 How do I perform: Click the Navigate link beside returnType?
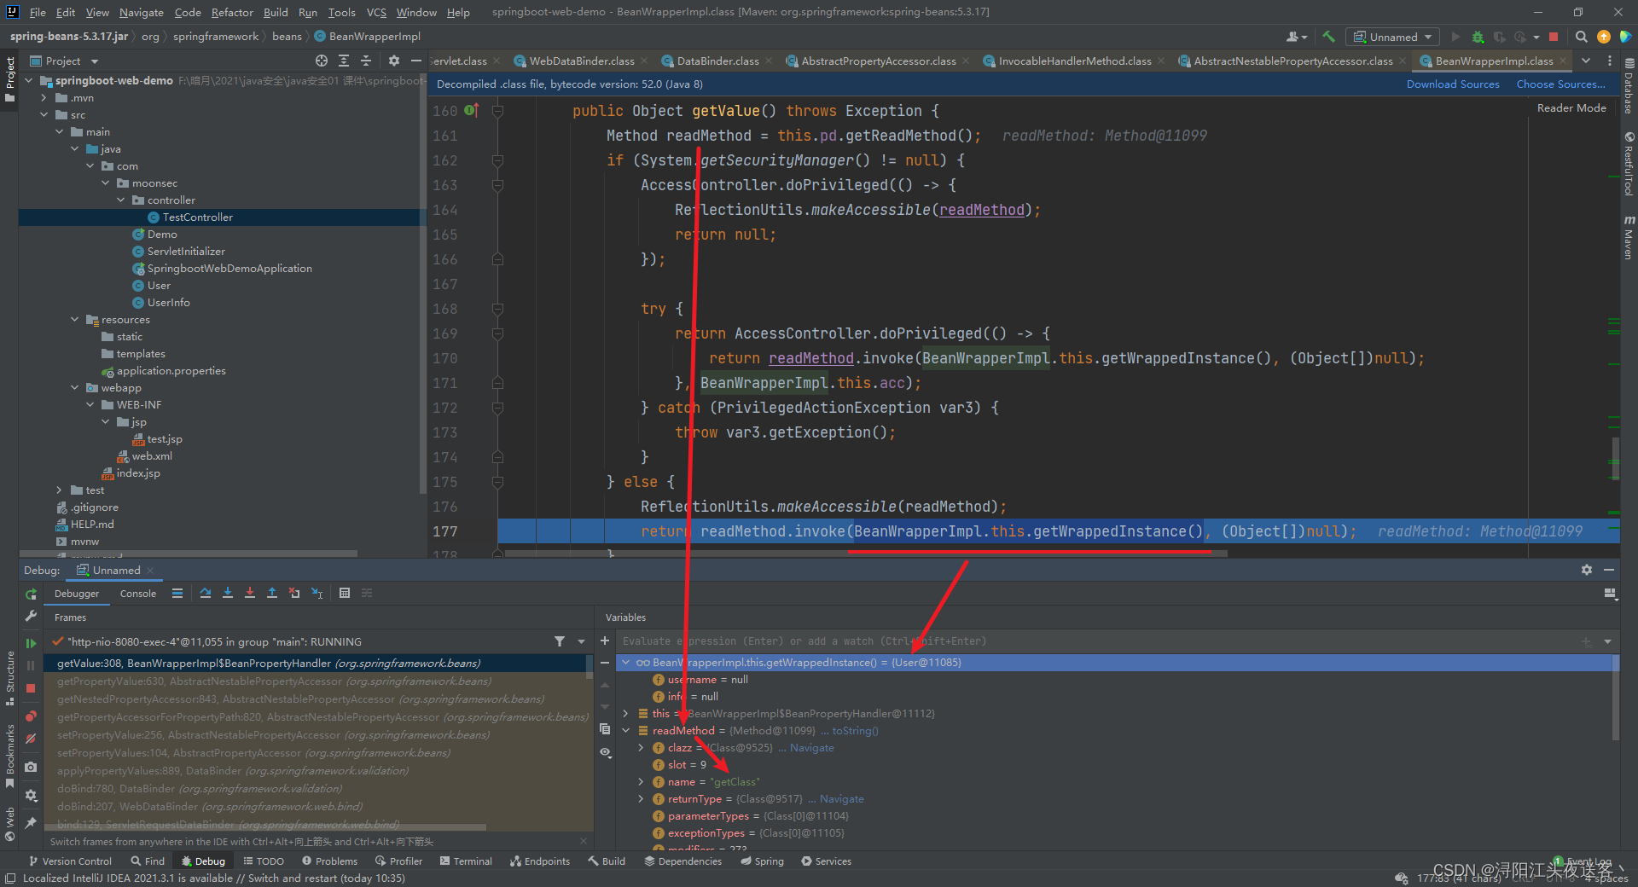[841, 799]
